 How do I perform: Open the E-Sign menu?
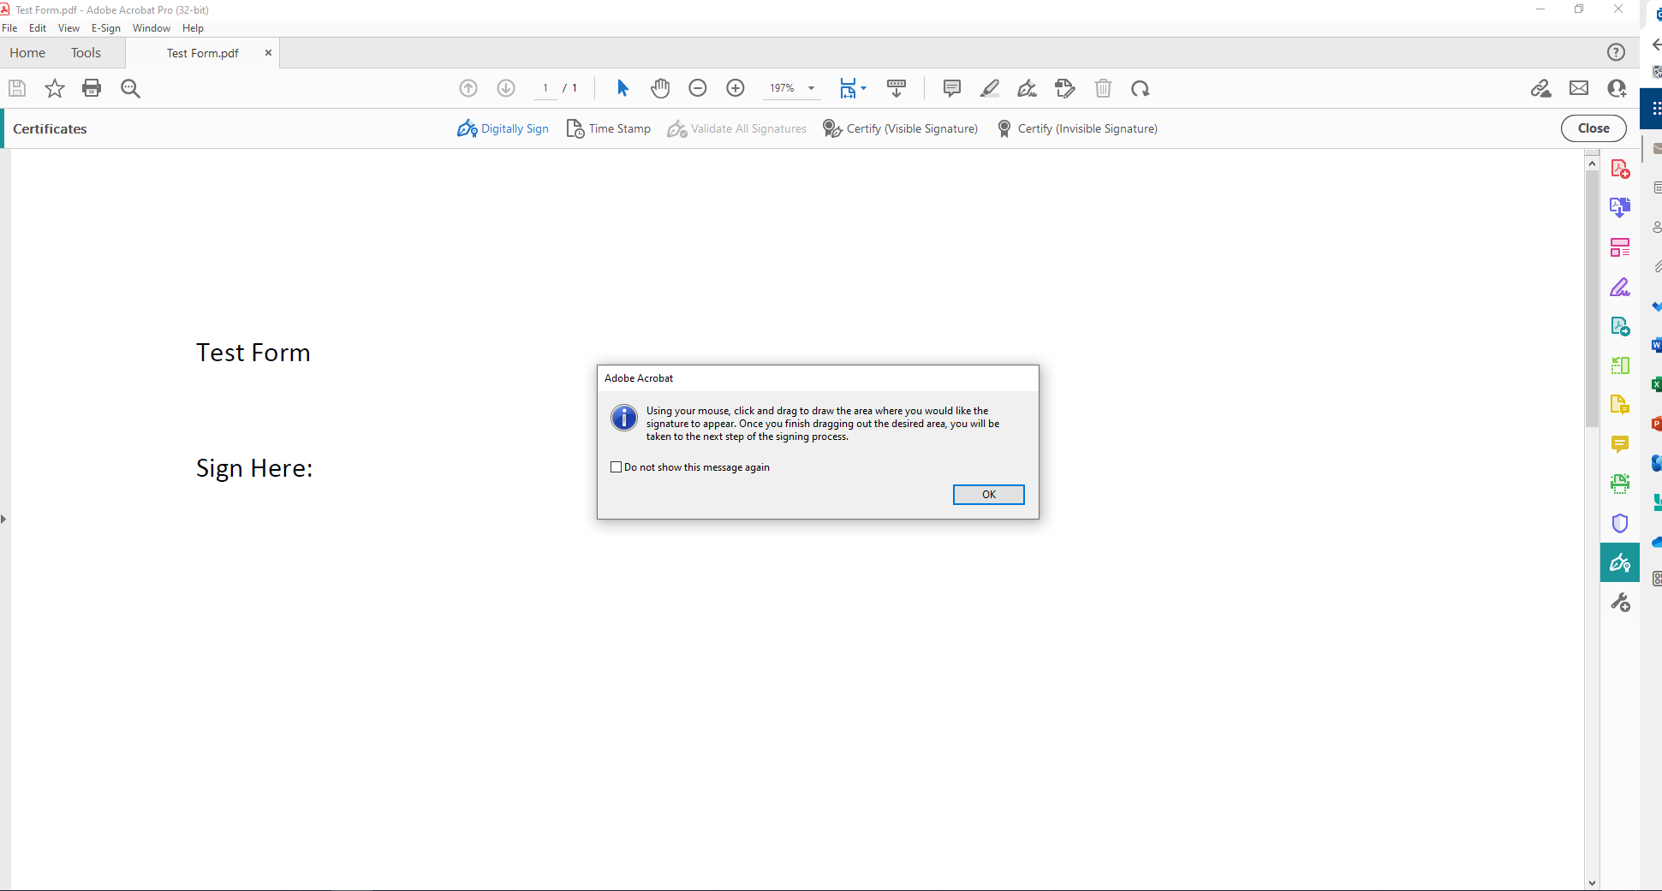105,28
